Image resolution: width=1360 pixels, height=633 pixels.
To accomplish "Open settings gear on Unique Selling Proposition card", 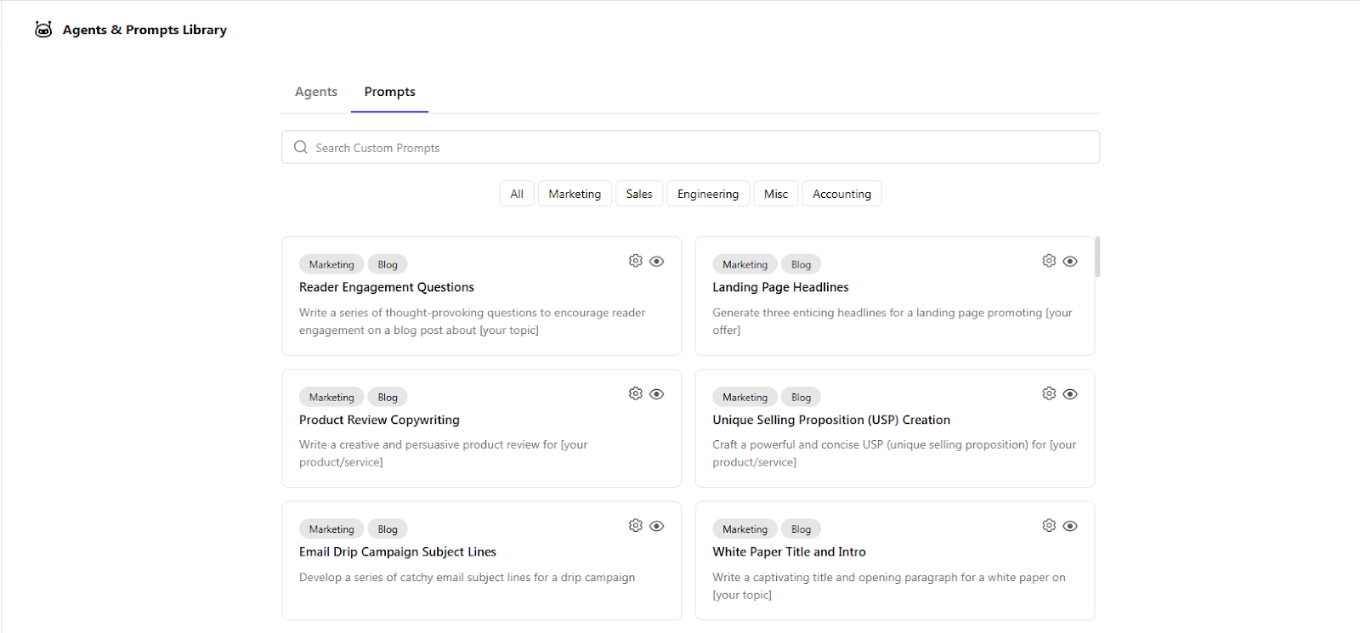I will click(x=1049, y=393).
